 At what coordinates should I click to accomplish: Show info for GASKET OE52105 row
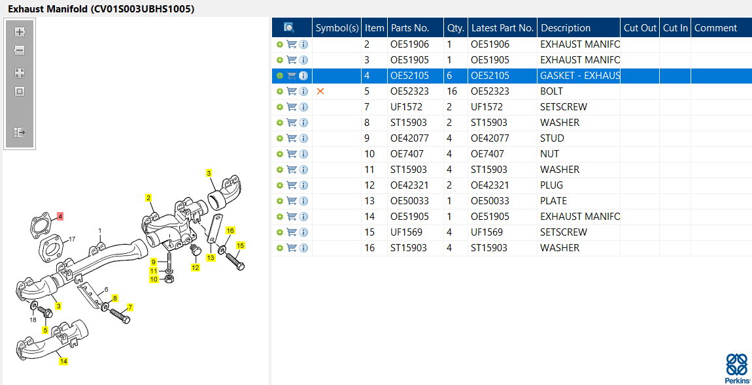click(303, 76)
